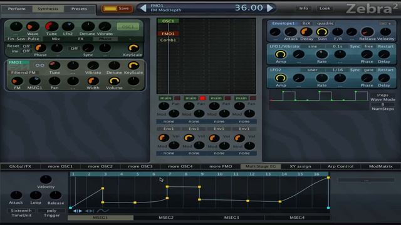Click the Envelope1 Sustain knob

321,32
